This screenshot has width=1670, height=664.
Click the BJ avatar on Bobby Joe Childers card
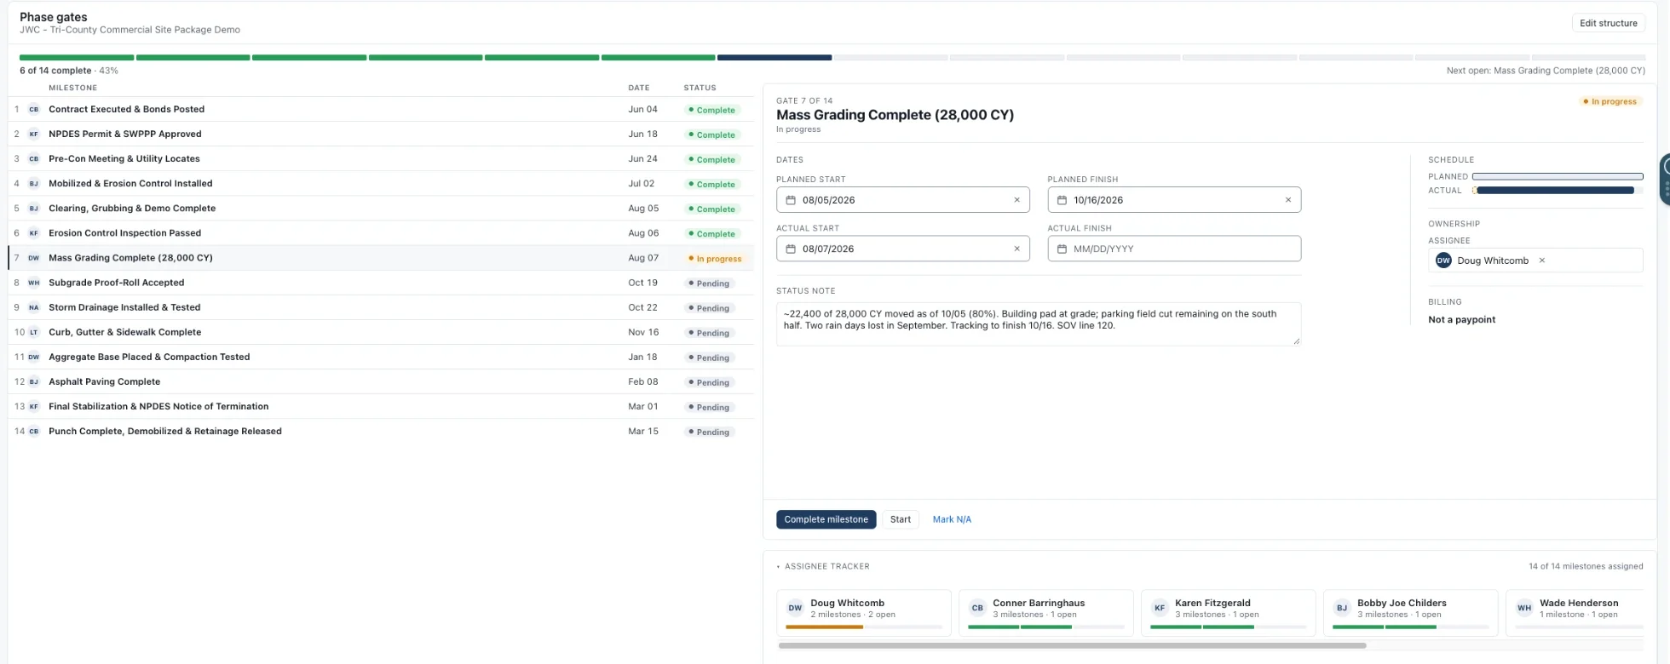[x=1342, y=608]
